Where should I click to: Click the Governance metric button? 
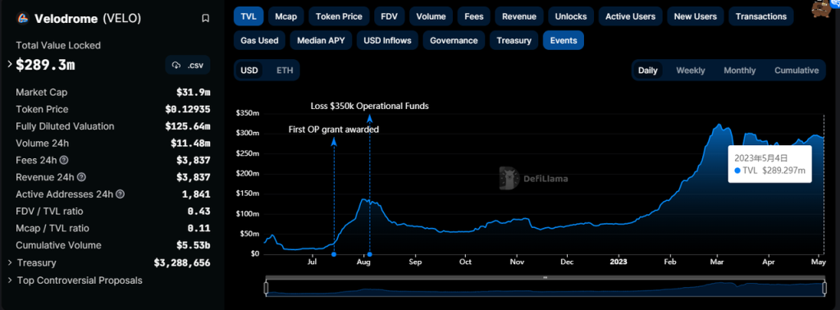454,41
